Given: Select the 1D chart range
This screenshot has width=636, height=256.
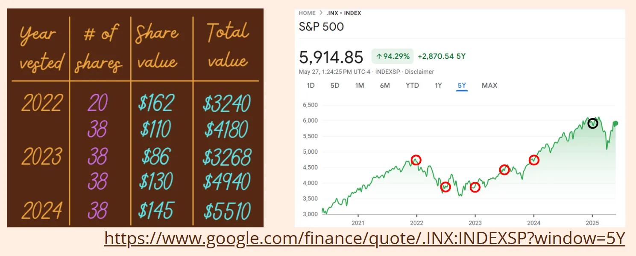Looking at the screenshot, I should pos(311,85).
